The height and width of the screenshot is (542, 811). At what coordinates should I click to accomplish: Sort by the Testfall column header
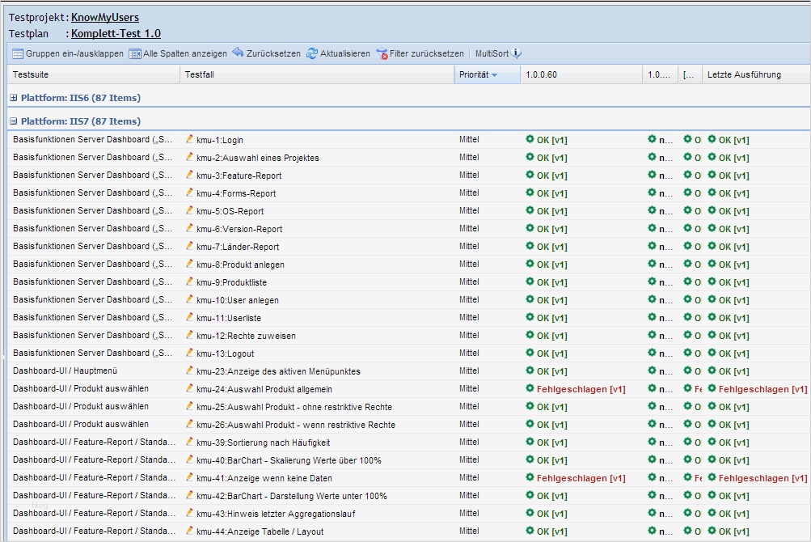coord(200,75)
